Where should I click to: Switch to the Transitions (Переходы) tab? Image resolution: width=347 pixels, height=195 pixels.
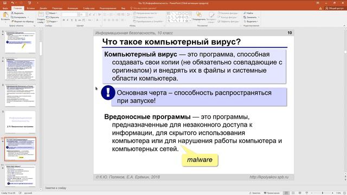(57, 9)
